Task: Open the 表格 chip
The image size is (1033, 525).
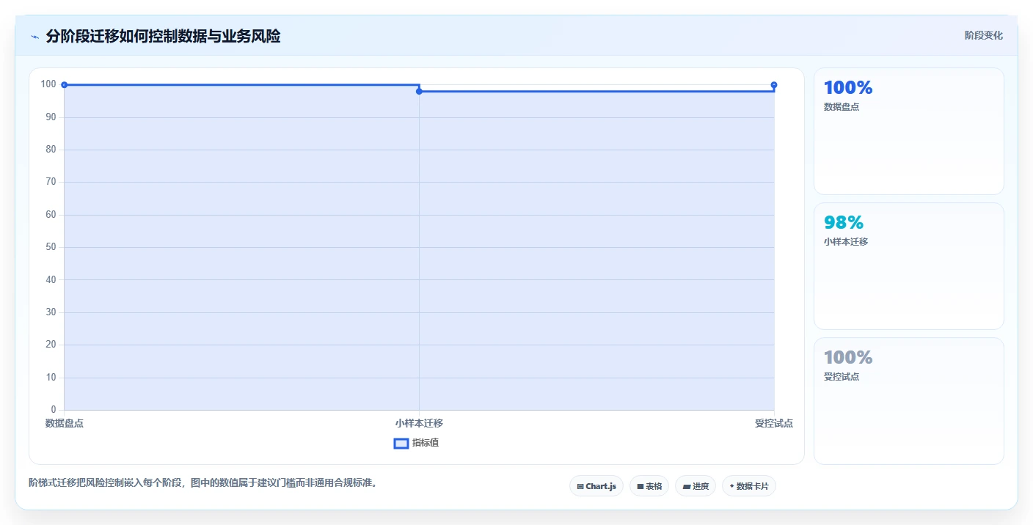Action: tap(649, 486)
